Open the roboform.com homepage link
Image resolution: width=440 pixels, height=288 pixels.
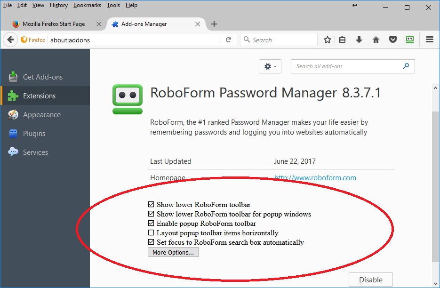[x=315, y=178]
